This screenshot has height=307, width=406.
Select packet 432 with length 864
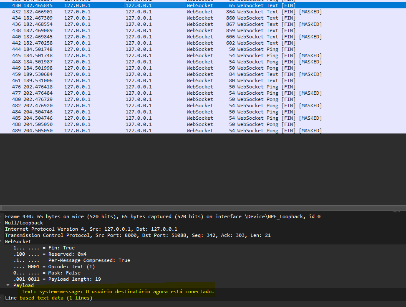click(167, 12)
